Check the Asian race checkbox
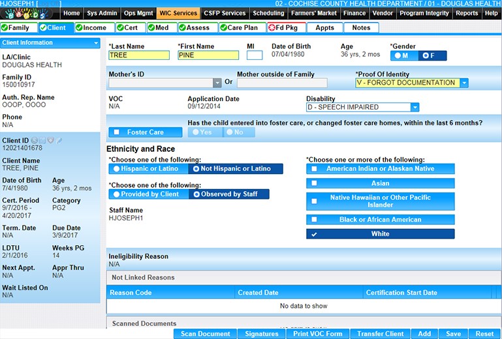Screen dimensions: 502x339 314,184
